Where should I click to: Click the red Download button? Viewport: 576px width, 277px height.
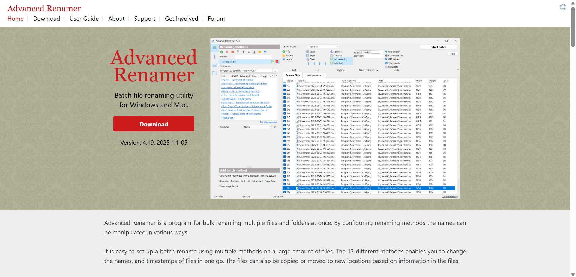[x=154, y=124]
